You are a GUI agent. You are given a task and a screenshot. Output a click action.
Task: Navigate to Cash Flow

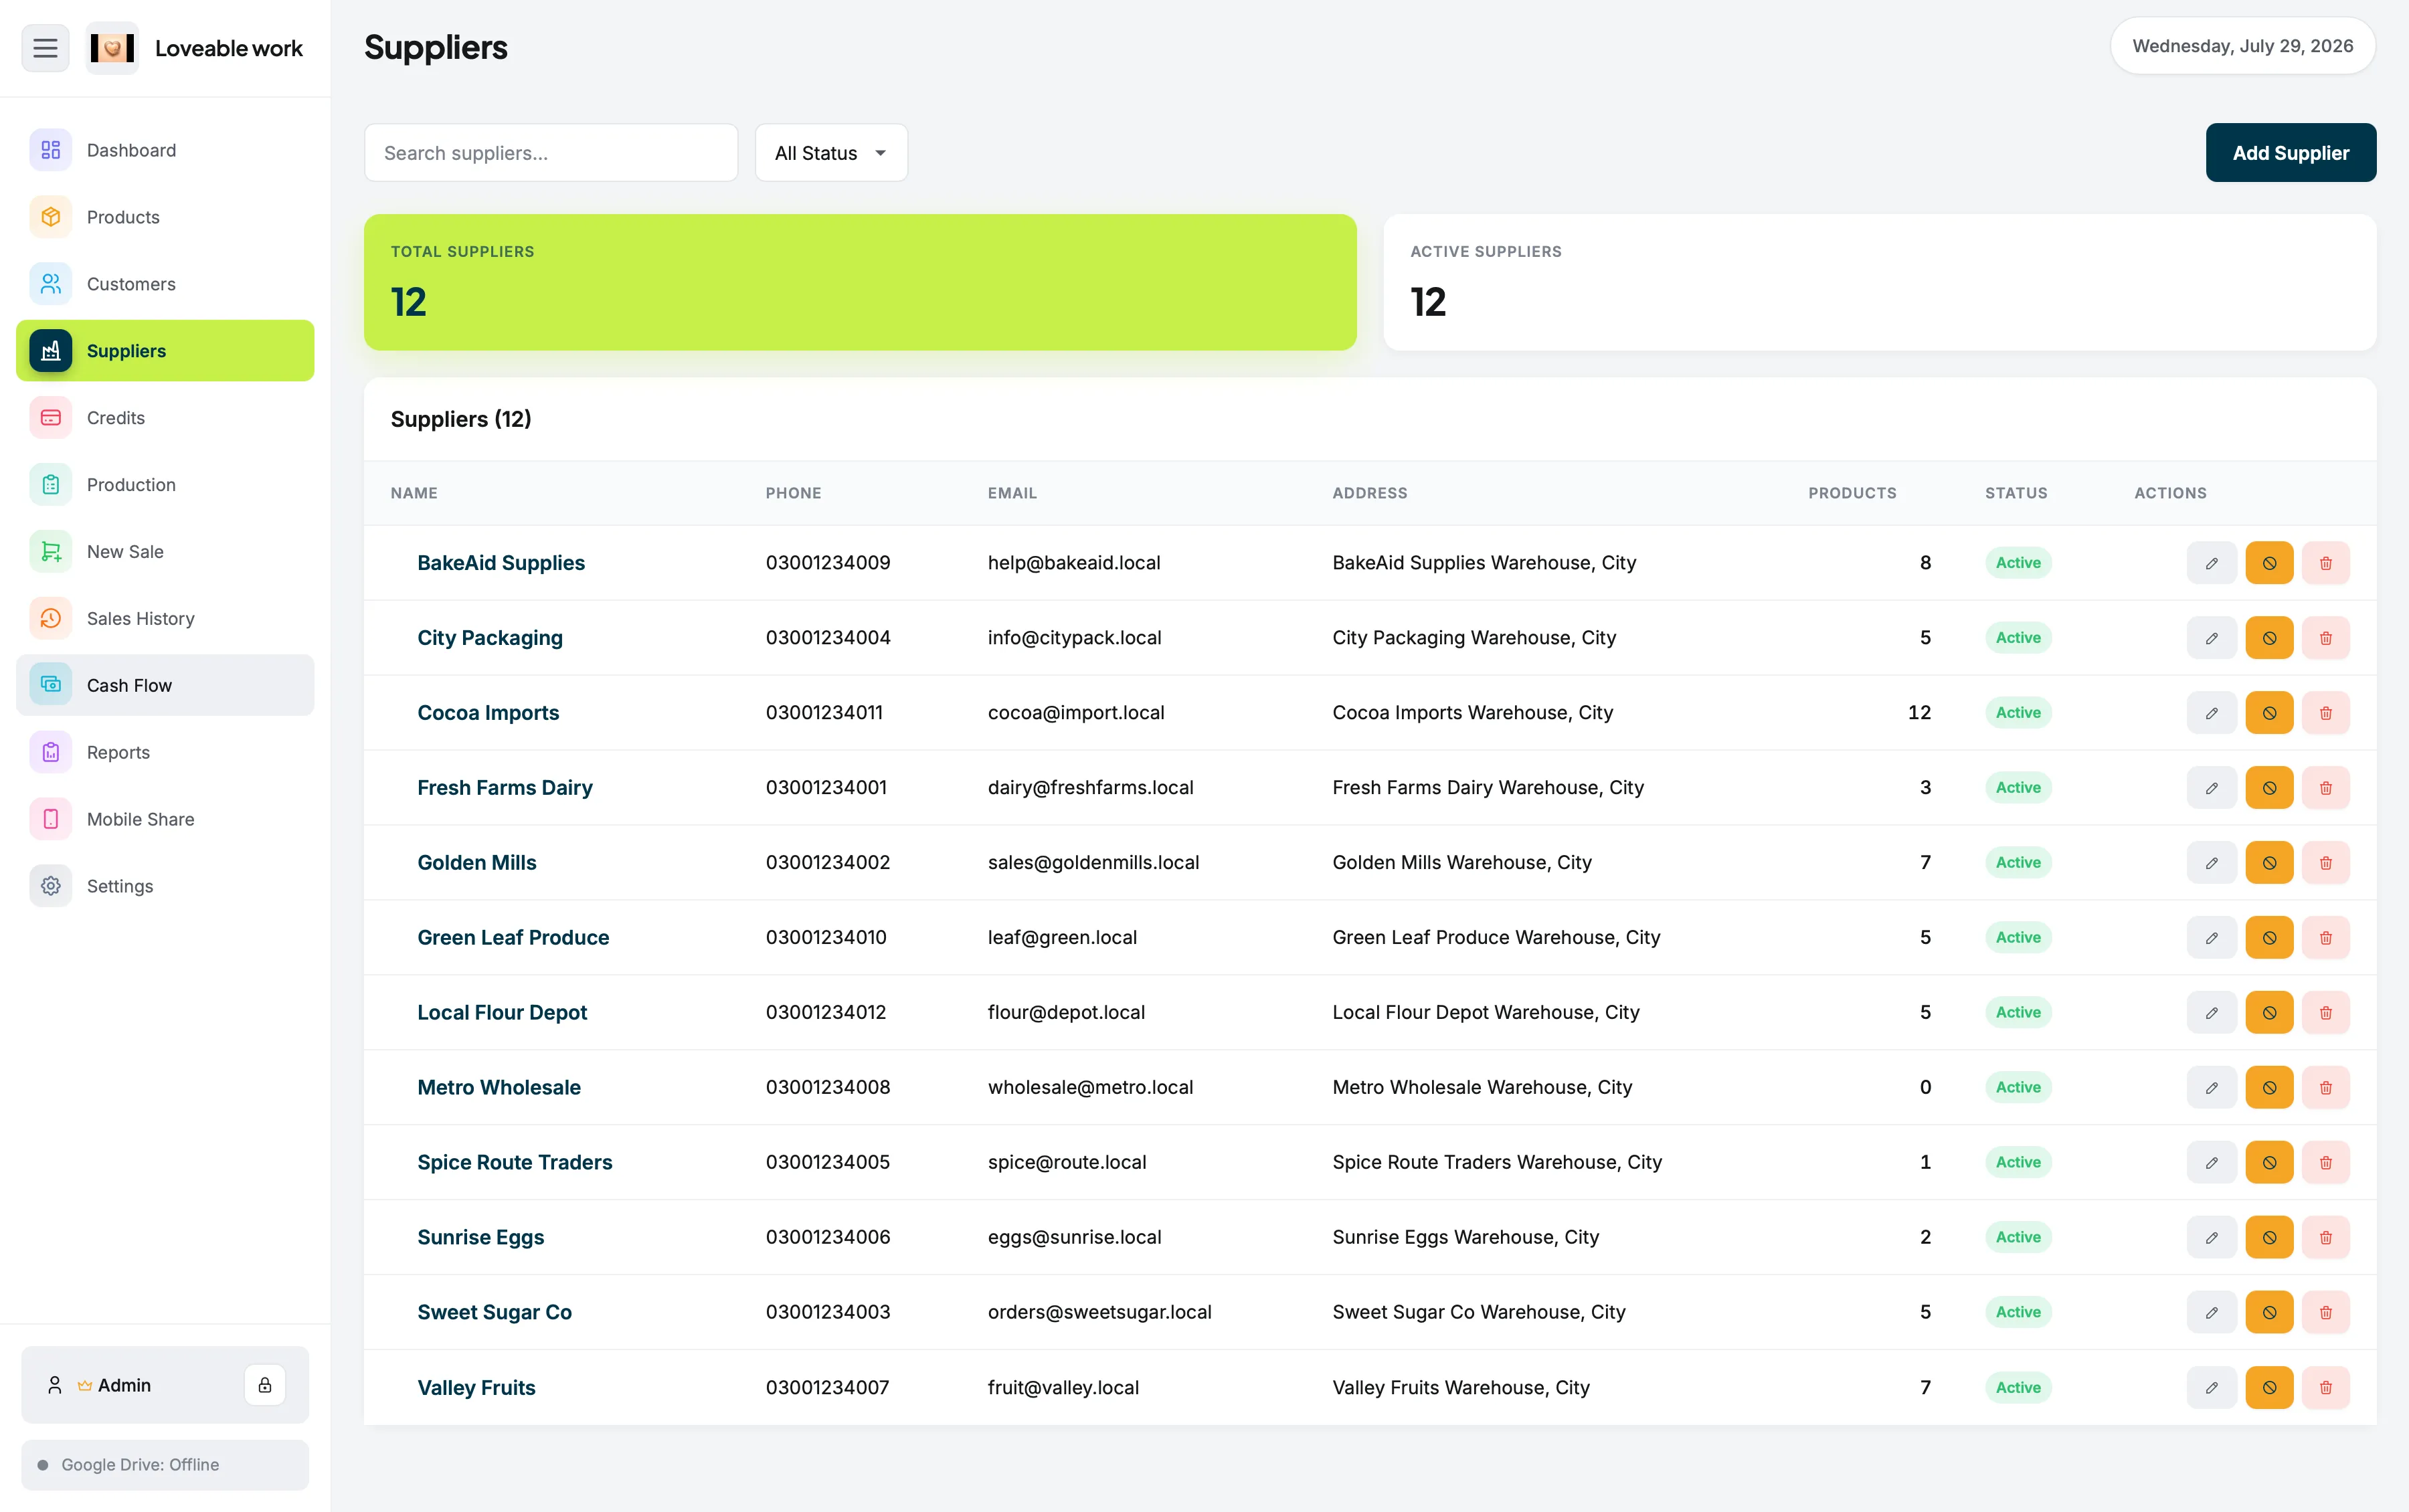[165, 685]
